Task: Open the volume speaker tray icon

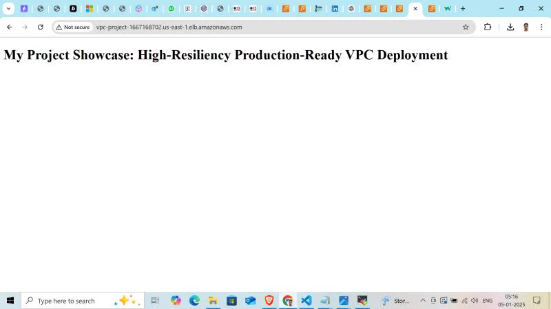Action: (475, 301)
